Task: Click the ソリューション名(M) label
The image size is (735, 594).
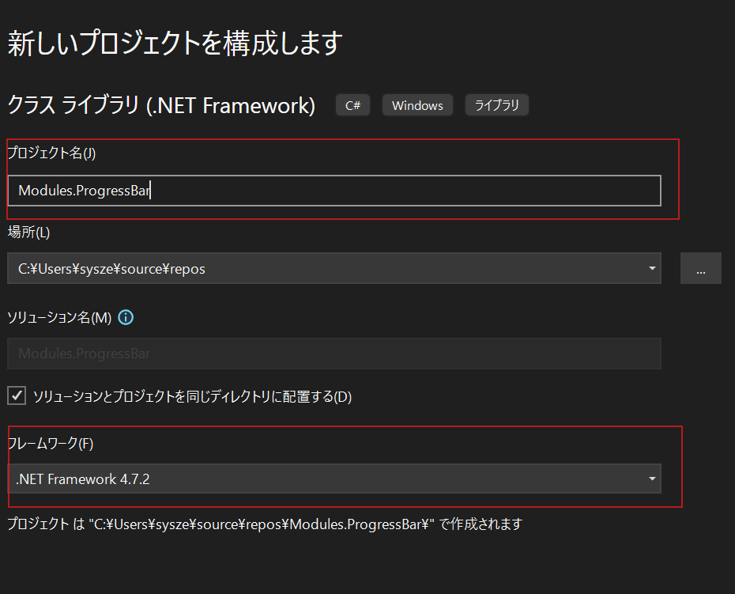Action: click(59, 318)
